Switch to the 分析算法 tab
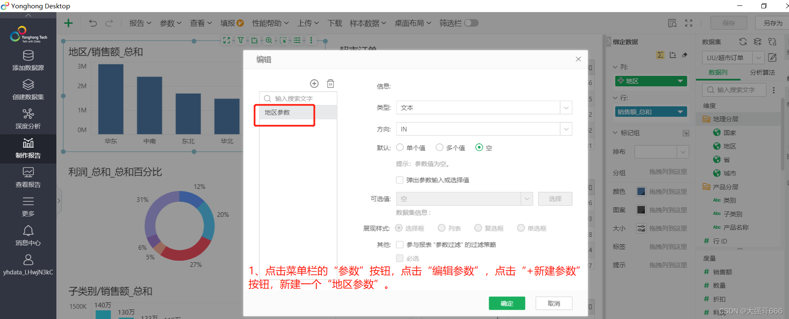 762,72
